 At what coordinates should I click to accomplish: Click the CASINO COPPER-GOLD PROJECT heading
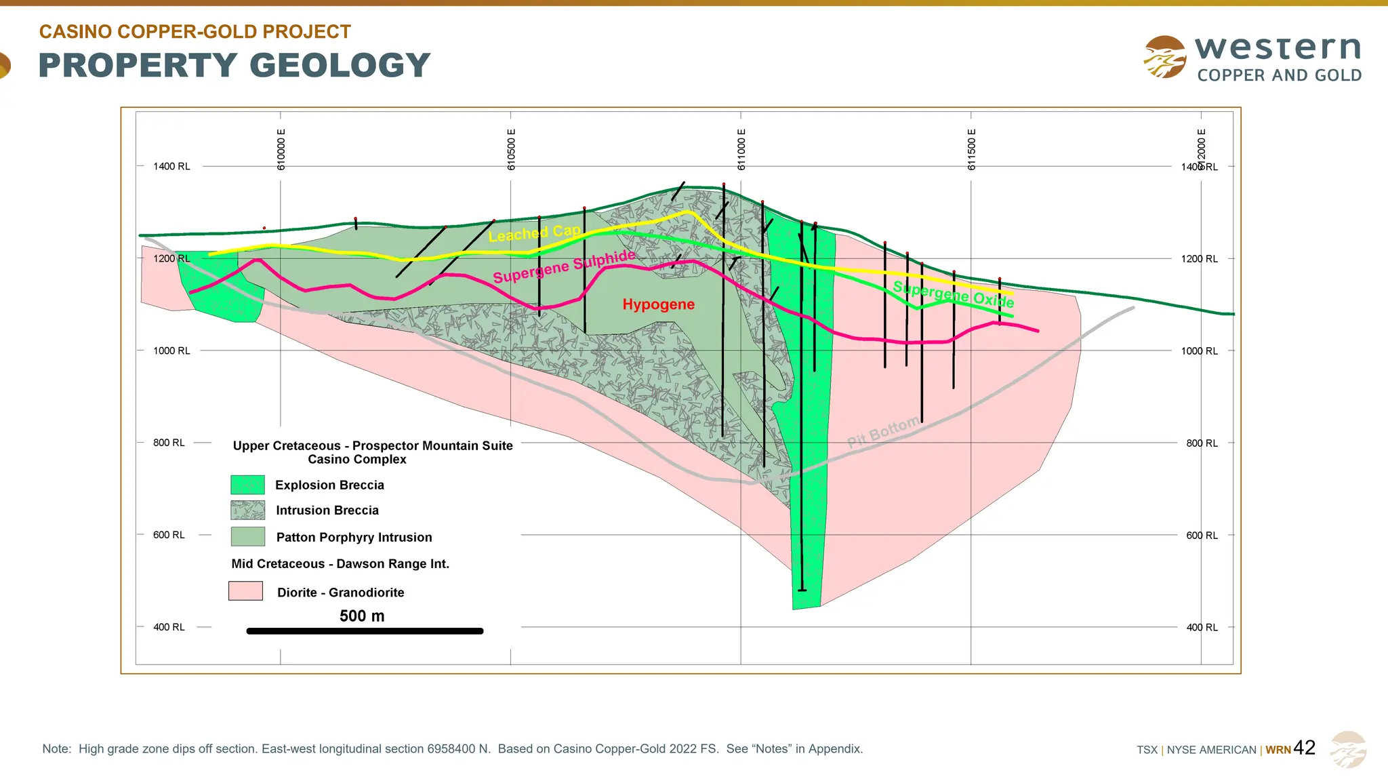click(x=195, y=32)
